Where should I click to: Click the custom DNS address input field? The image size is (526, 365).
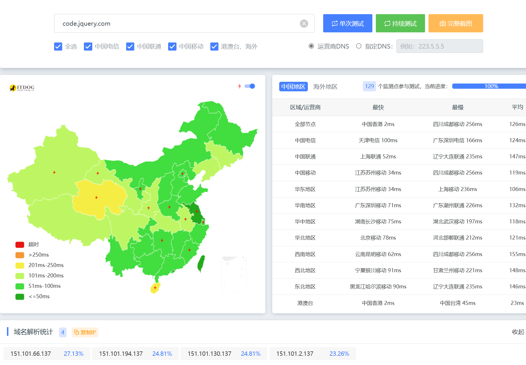(439, 46)
